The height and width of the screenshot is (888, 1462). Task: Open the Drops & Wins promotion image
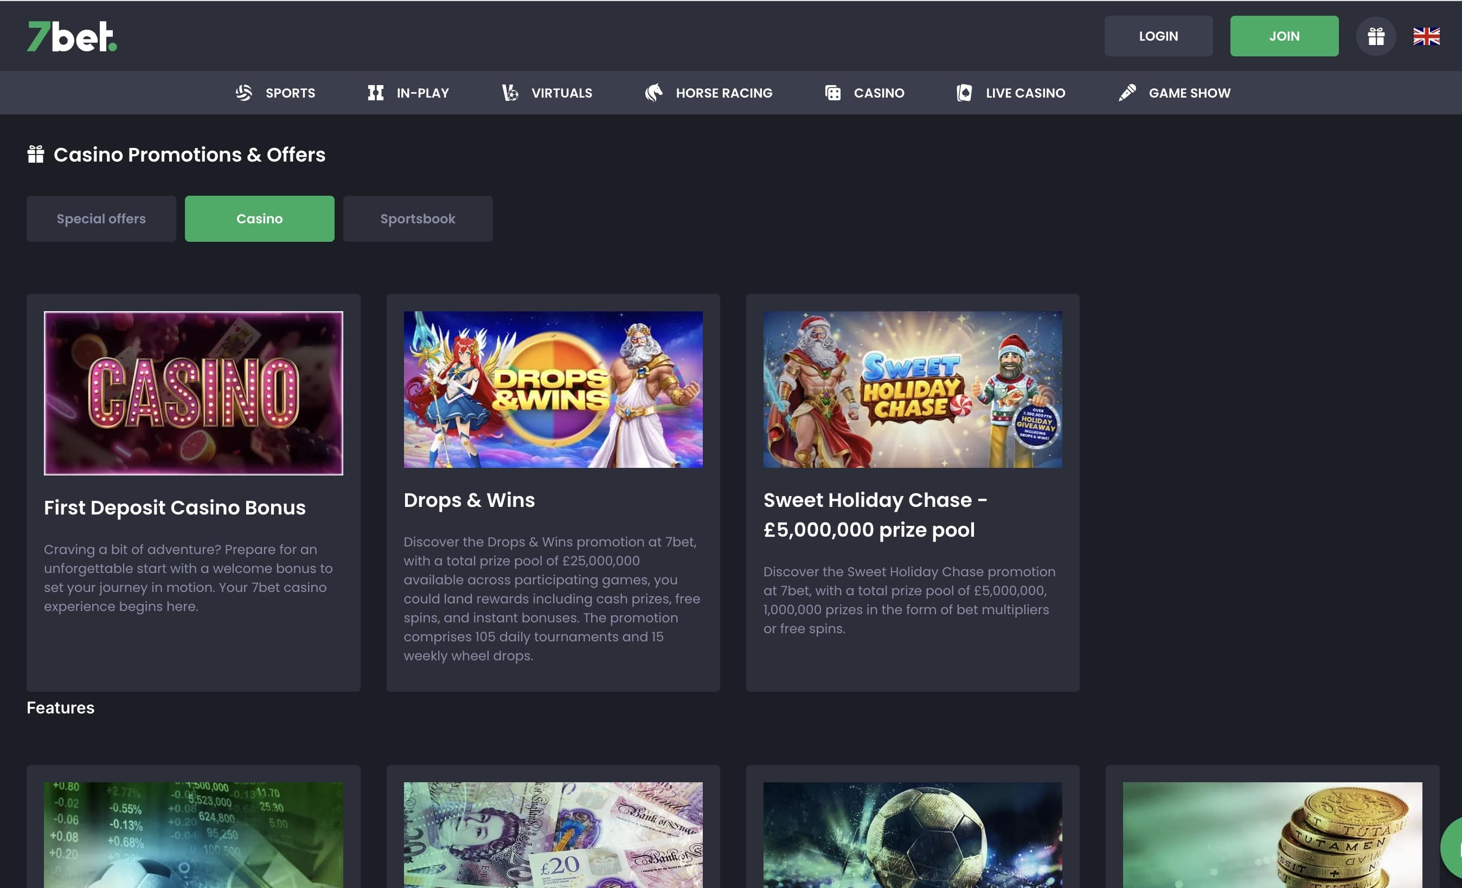[x=552, y=389]
